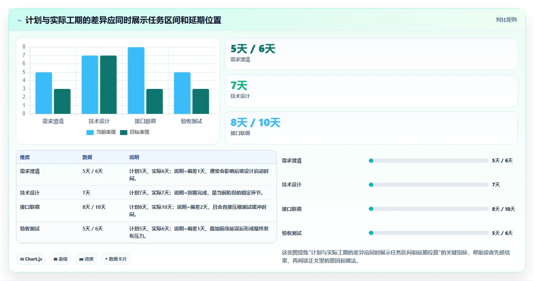
Task: Click the 7天 value beside the 技术设计 progress bar
Action: coord(496,185)
